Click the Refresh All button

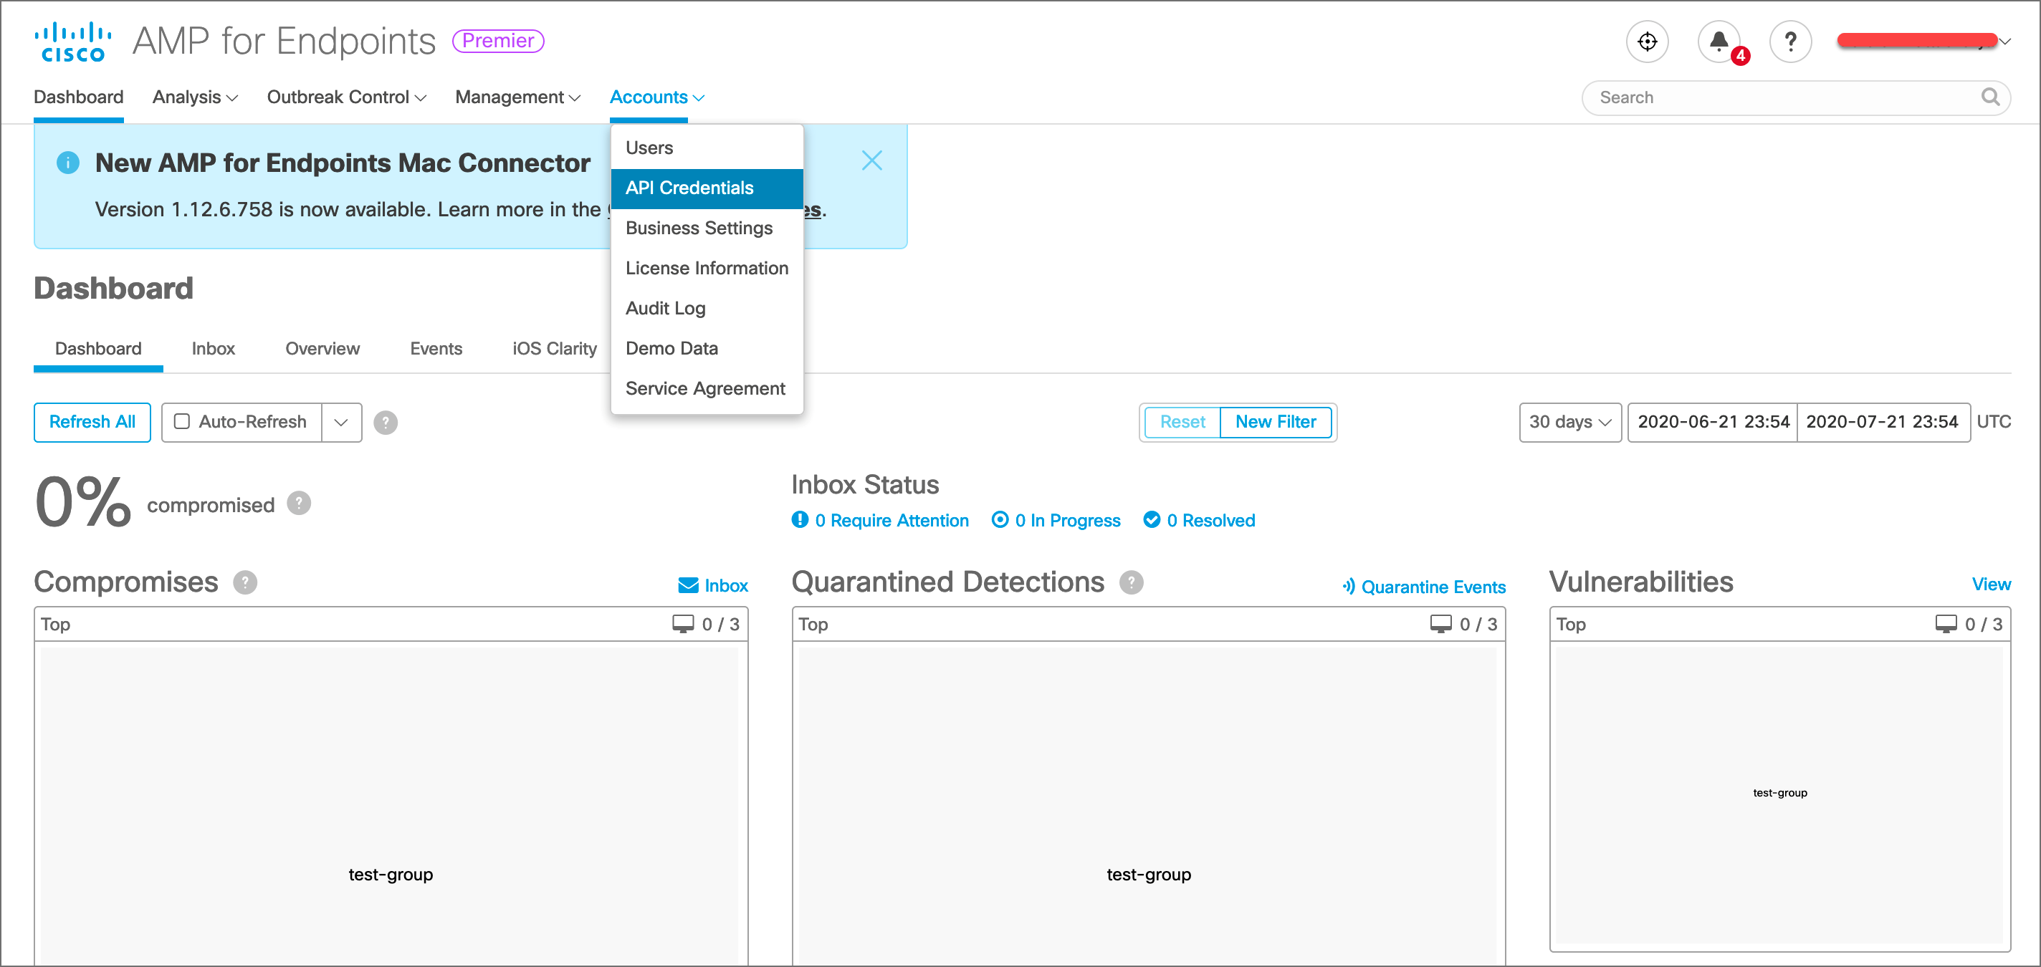pos(92,422)
